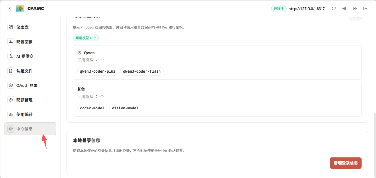The image size is (376, 178).
Task: Click the 配额管理 clock icon
Action: point(11,100)
